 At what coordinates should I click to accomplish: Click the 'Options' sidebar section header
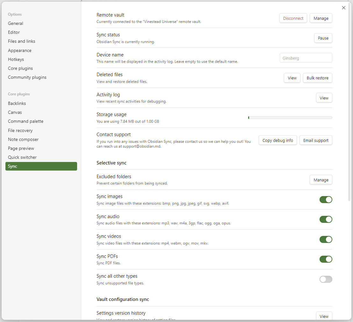15,14
